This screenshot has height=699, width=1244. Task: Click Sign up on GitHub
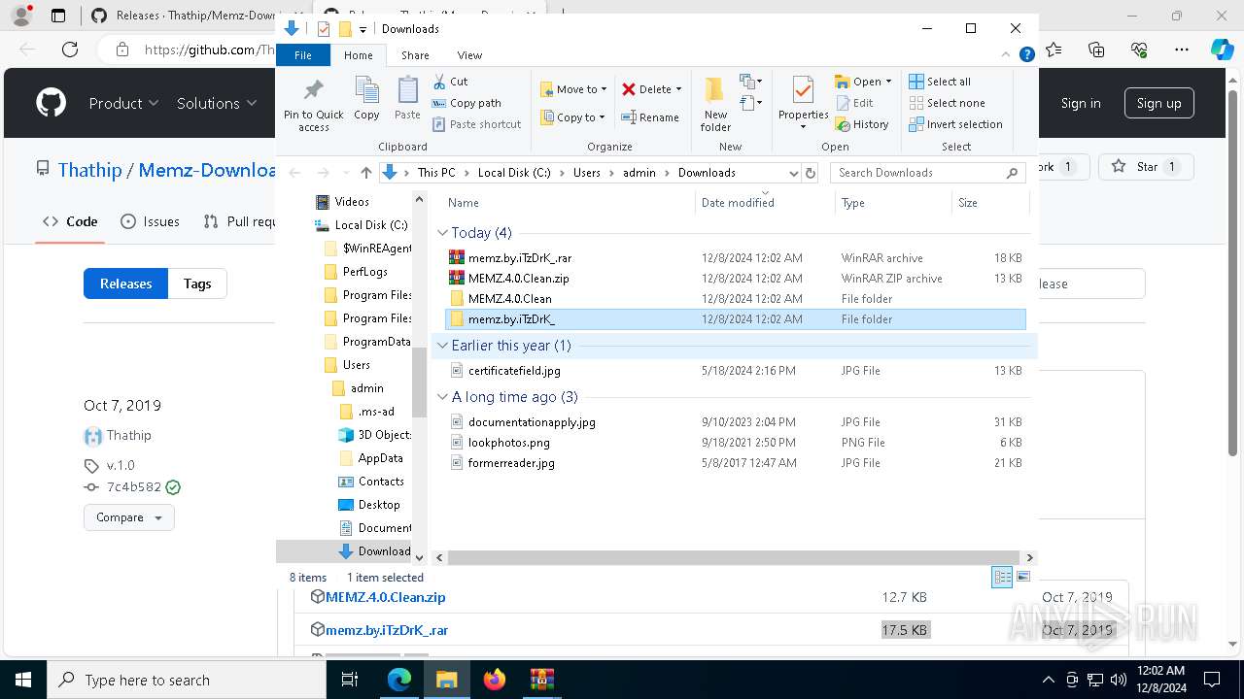coord(1158,103)
